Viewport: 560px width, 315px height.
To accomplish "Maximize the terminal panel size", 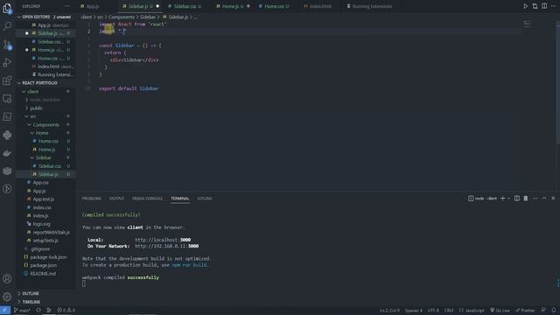I will click(544, 199).
